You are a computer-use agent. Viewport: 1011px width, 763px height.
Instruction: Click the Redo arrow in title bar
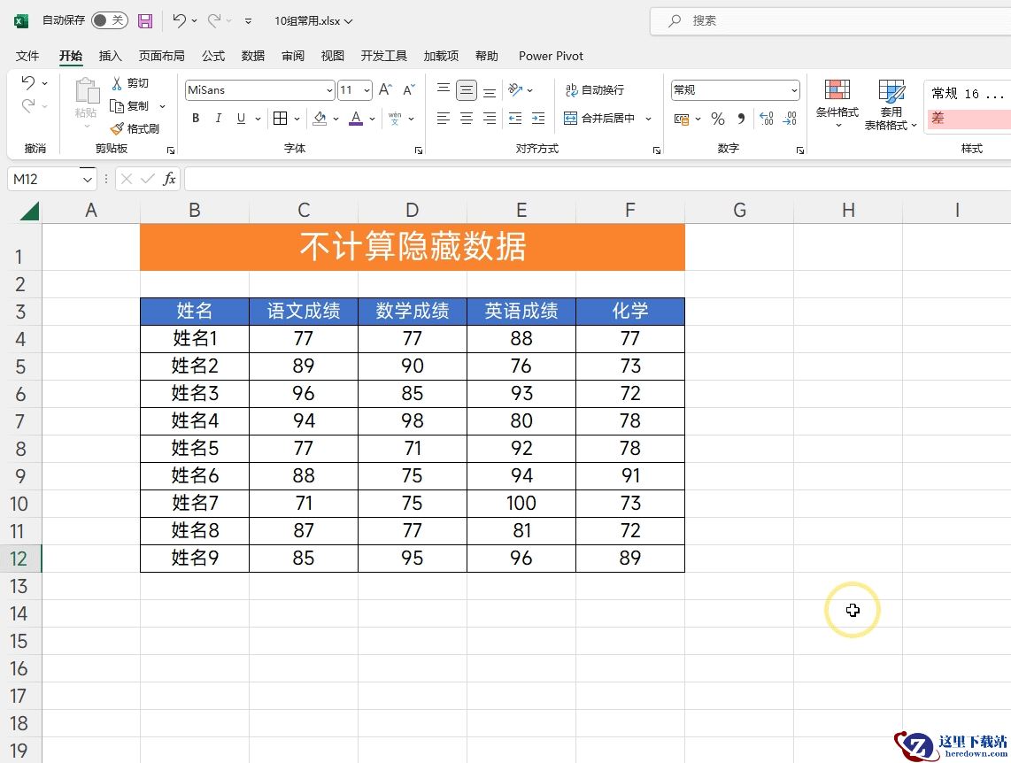214,20
